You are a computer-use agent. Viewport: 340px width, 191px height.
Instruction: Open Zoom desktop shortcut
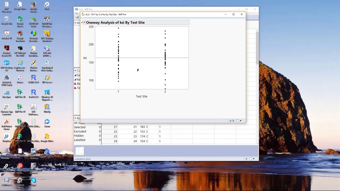click(47, 123)
